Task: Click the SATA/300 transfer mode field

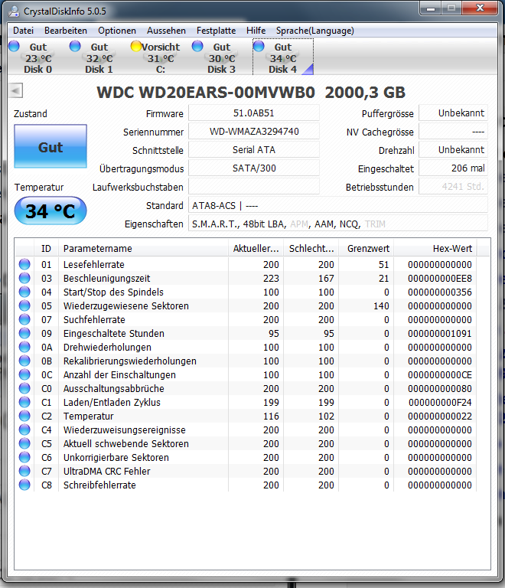Action: point(253,168)
